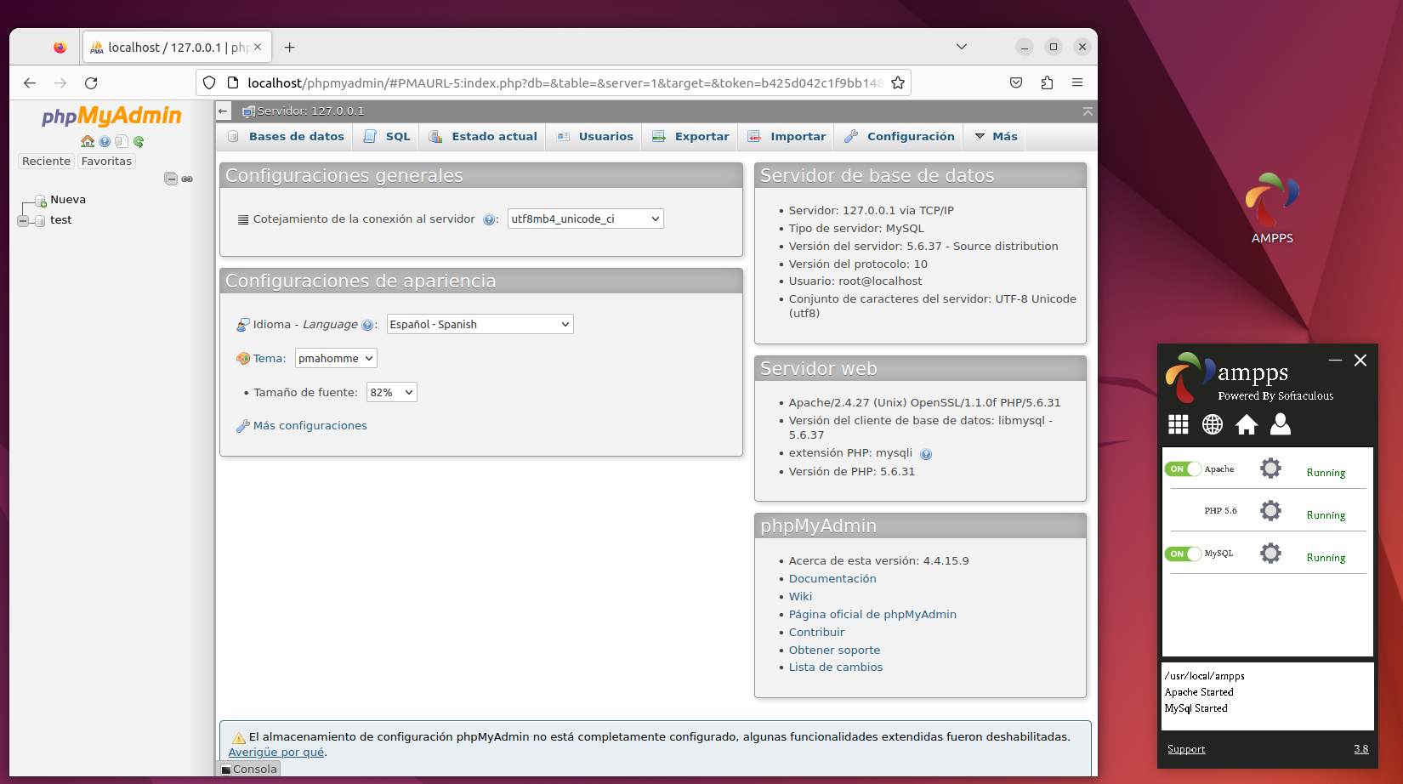This screenshot has height=784, width=1403.
Task: List all tabs dropdown arrow
Action: pyautogui.click(x=962, y=47)
